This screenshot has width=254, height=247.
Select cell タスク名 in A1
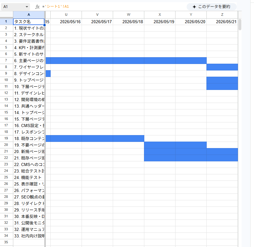(x=29, y=22)
